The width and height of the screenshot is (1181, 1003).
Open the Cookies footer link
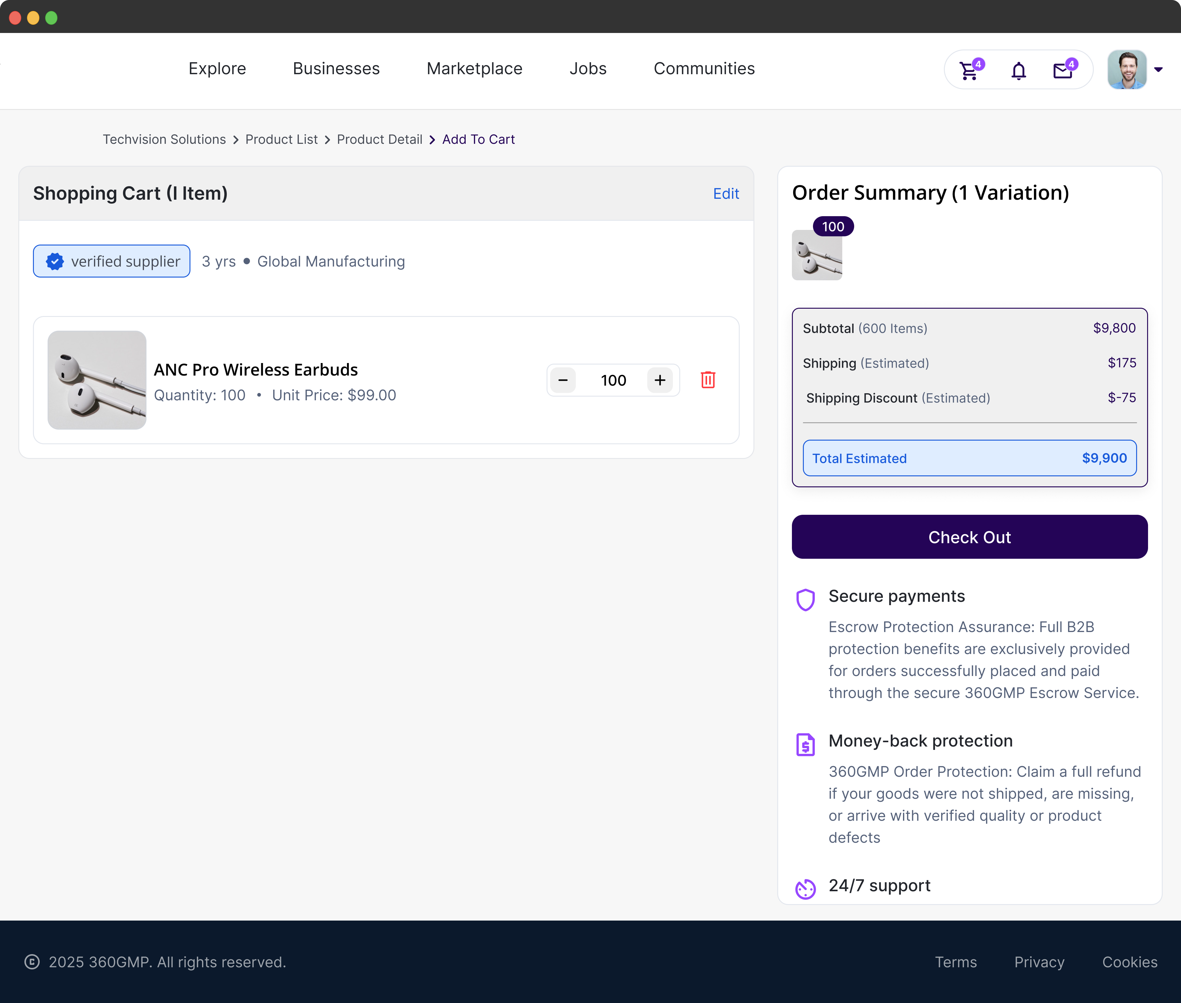1129,962
